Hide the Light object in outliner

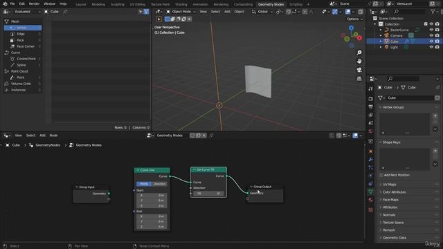pyautogui.click(x=431, y=47)
